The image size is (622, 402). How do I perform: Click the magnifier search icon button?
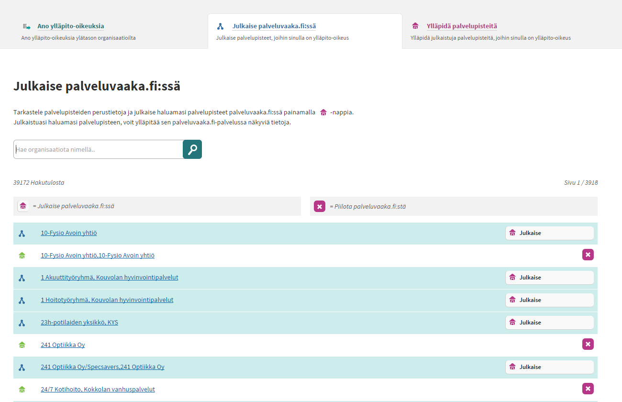point(192,149)
